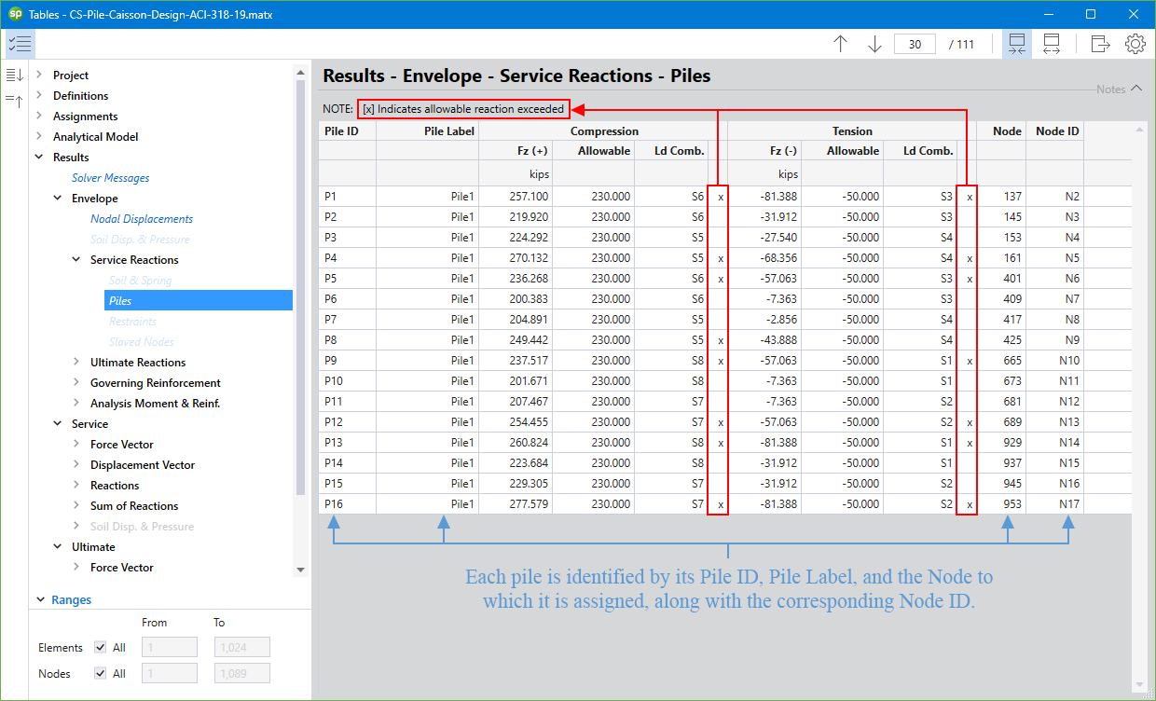This screenshot has height=701, width=1156.
Task: Open the Solver Messages table
Action: 110,177
